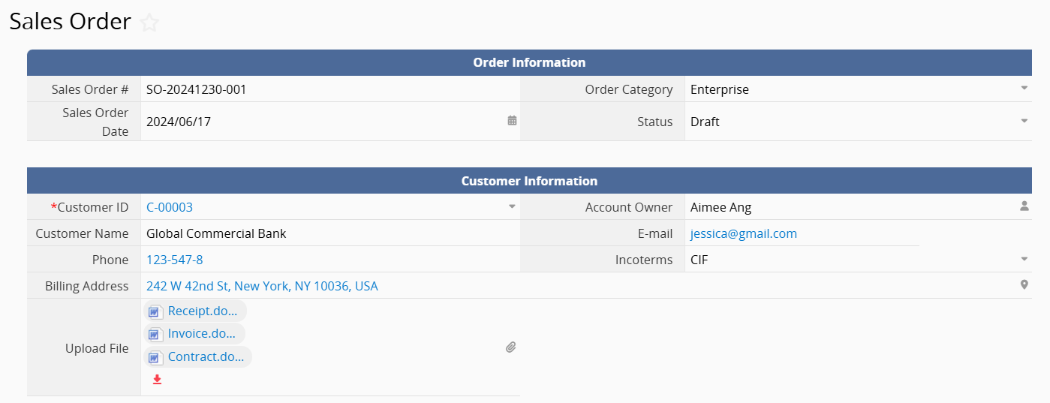Click the Customer Name field Global Commercial Bank
Screen dimensions: 1050x403
tap(330, 233)
